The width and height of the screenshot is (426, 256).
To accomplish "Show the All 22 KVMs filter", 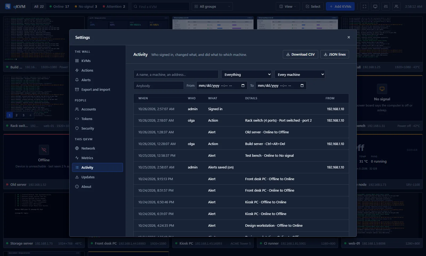I will click(x=39, y=6).
